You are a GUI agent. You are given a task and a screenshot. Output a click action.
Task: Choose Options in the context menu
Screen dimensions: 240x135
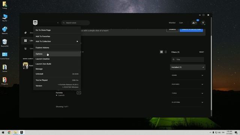pos(57,54)
